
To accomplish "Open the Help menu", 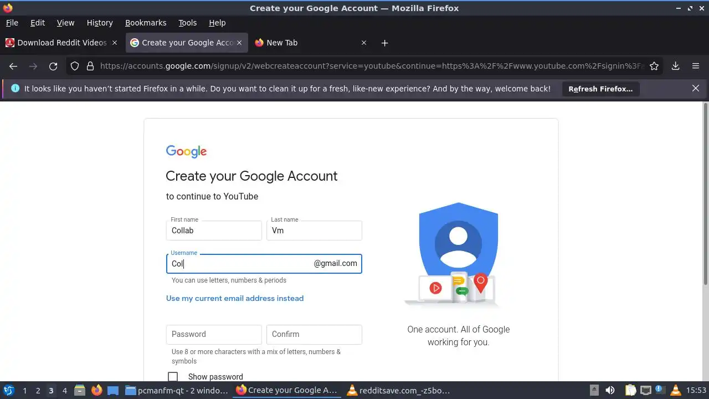I will tap(217, 23).
